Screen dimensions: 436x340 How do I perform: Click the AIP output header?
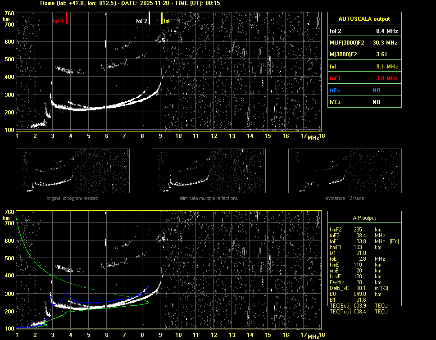point(364,218)
